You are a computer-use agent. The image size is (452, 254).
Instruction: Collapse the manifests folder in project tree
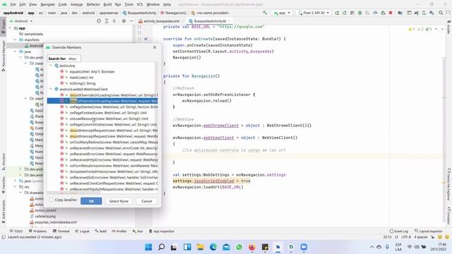(16, 40)
